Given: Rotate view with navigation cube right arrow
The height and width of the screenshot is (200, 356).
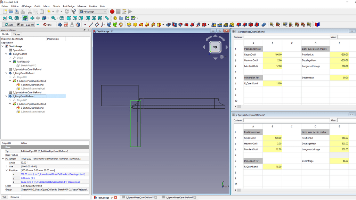Looking at the screenshot, I should click(227, 47).
